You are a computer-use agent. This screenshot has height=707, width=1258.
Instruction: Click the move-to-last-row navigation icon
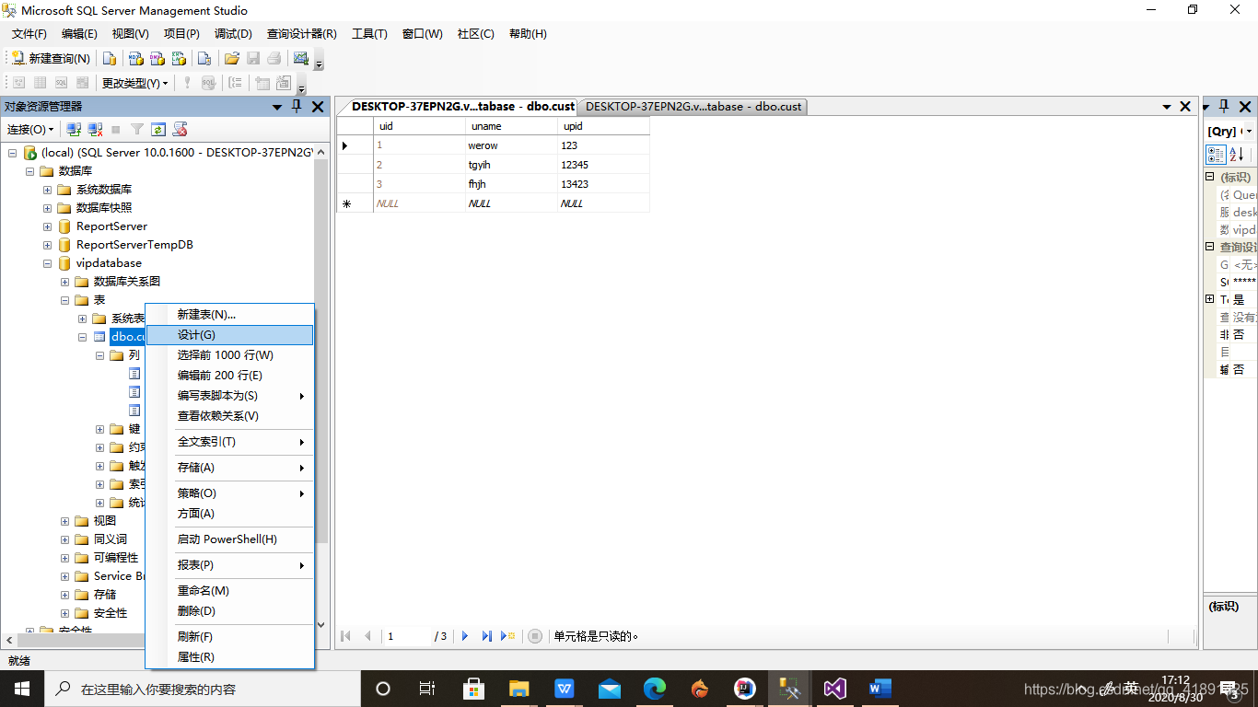pos(487,636)
